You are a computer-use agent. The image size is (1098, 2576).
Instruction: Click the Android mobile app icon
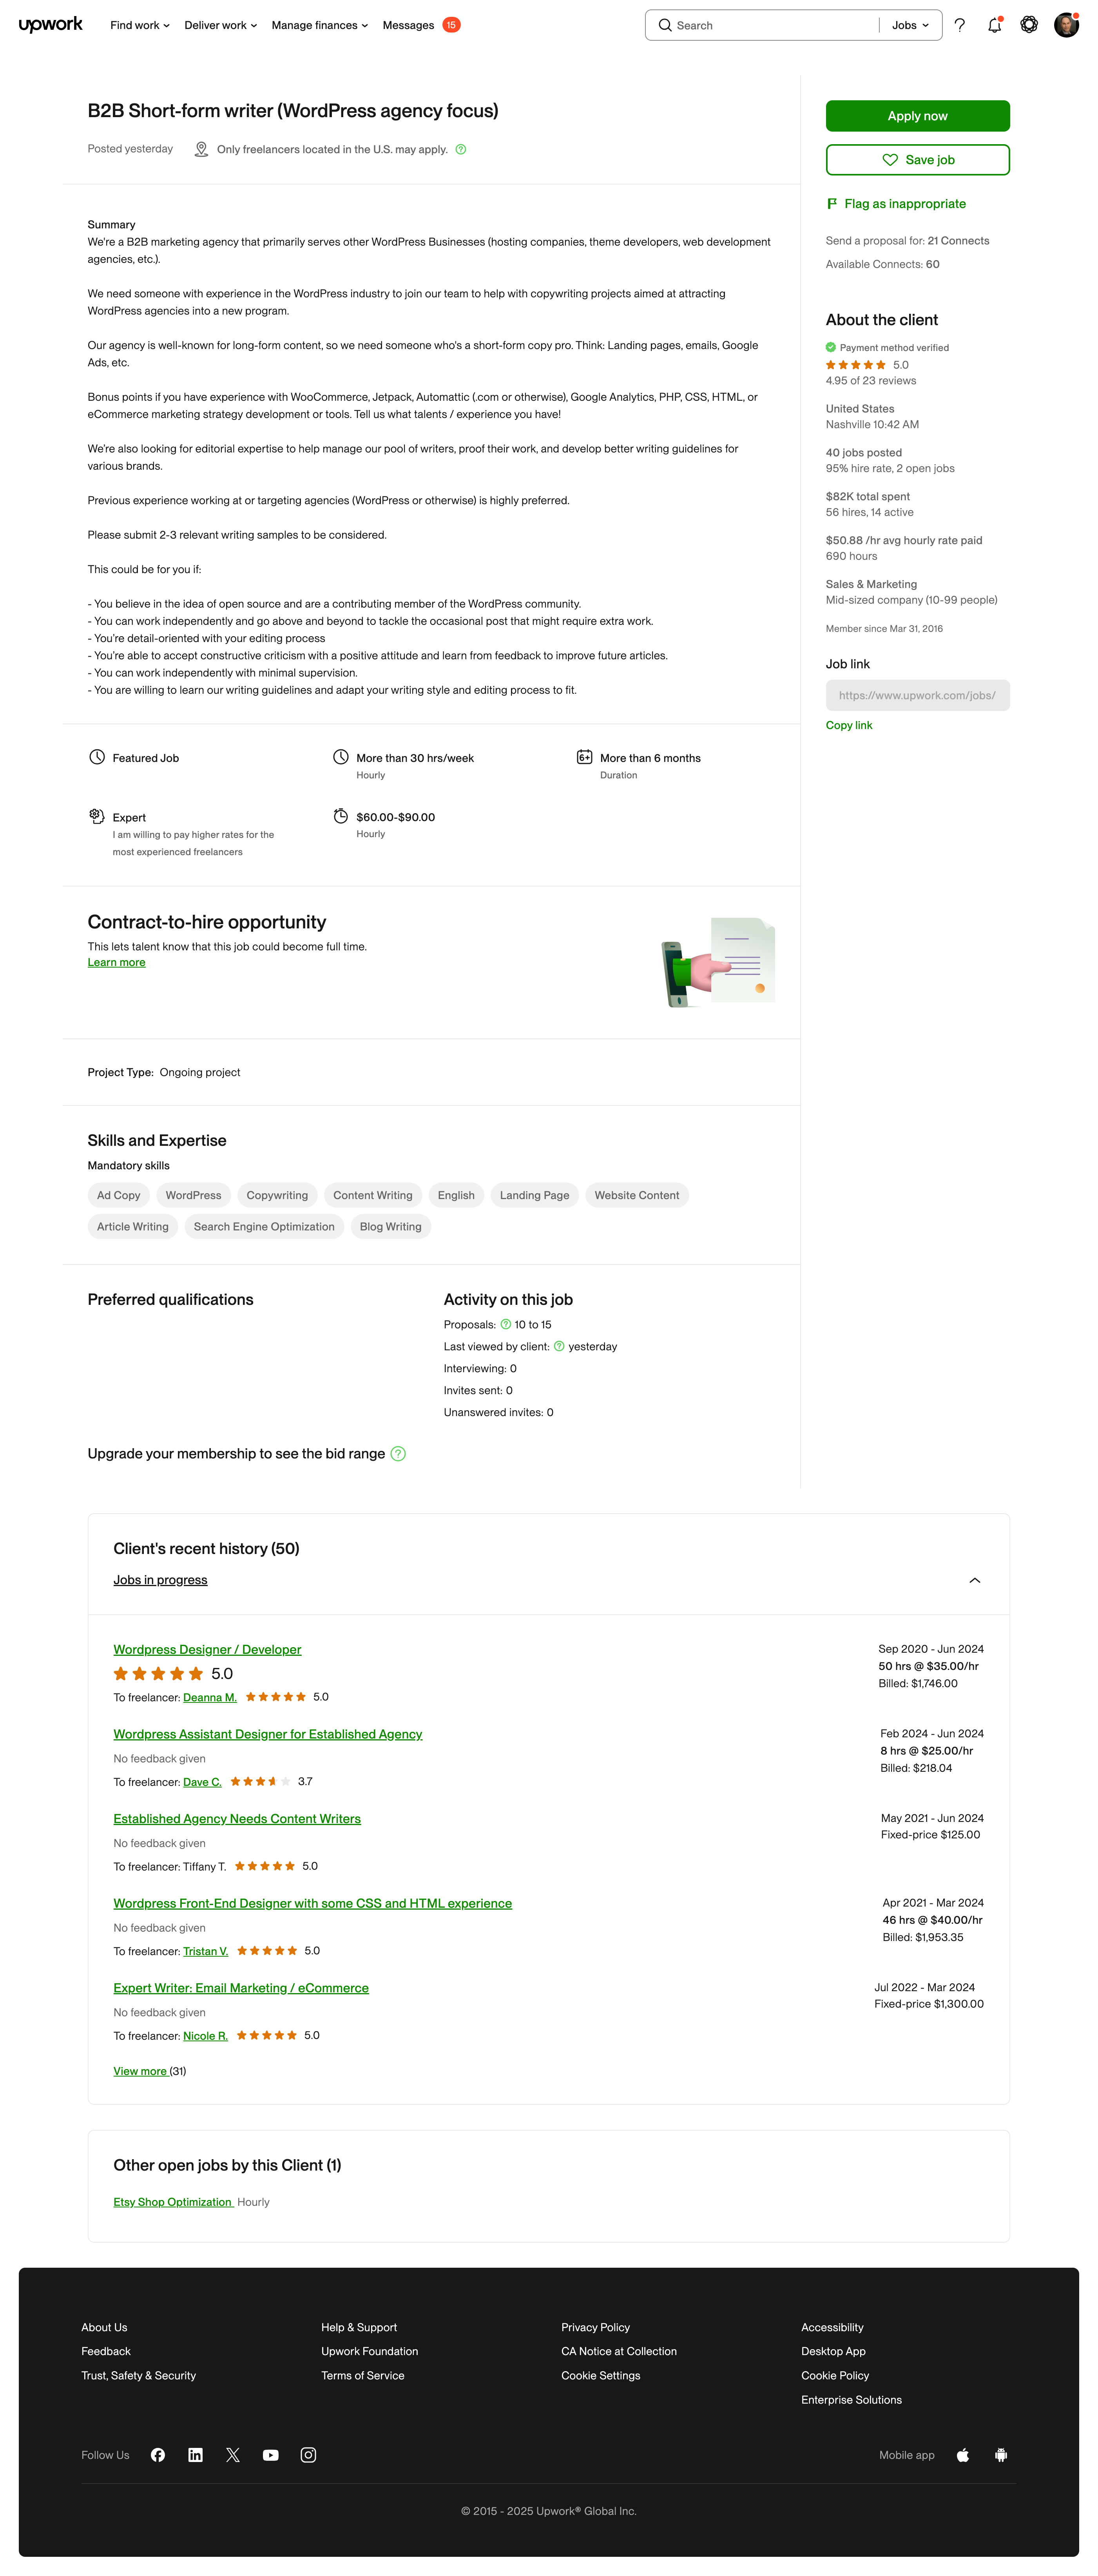coord(1001,2455)
